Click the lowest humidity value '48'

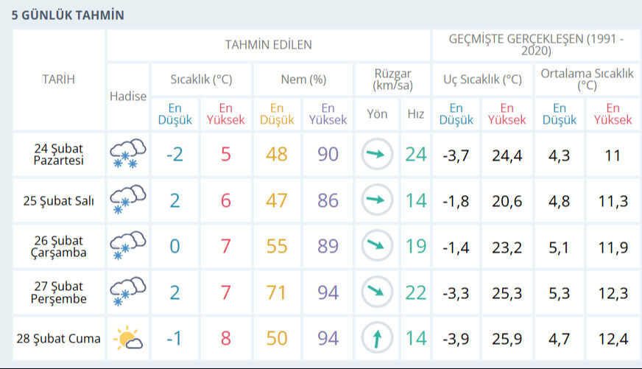point(277,155)
